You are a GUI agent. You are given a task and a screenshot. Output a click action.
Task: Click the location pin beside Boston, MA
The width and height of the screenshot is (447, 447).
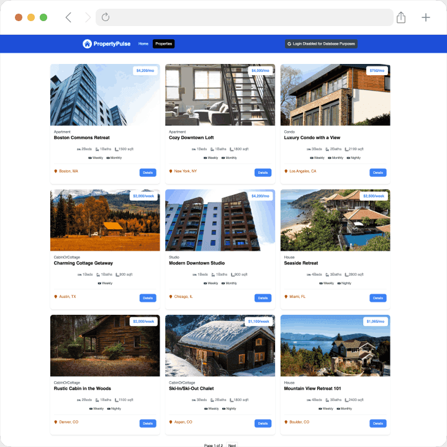click(56, 171)
